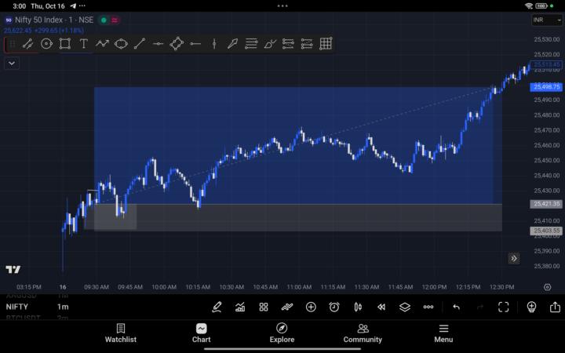Create an alert with alarm clock icon

point(334,307)
